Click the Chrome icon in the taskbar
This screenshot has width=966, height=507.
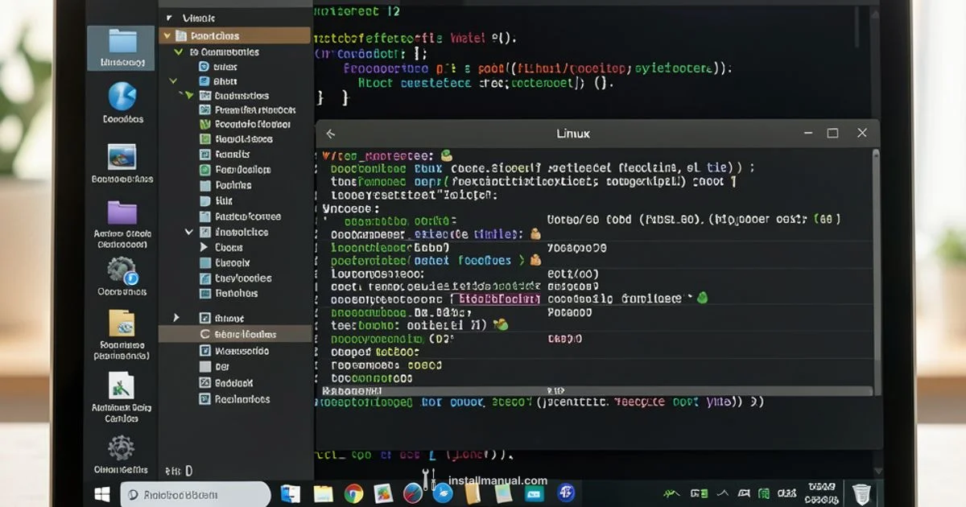(x=353, y=493)
